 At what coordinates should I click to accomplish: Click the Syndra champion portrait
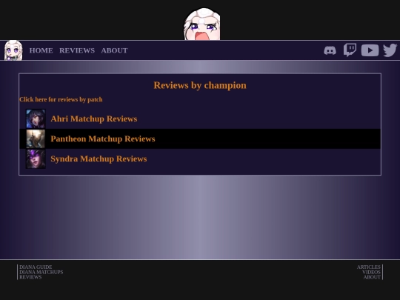36,159
